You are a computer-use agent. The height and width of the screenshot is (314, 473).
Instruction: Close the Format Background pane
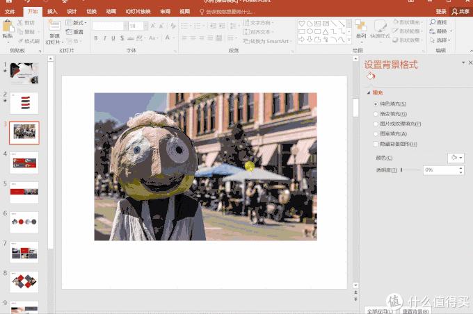[x=470, y=63]
